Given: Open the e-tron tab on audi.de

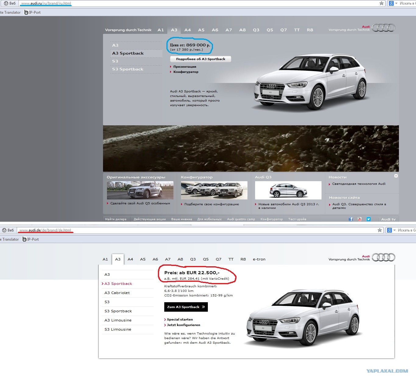Looking at the screenshot, I should point(259,259).
